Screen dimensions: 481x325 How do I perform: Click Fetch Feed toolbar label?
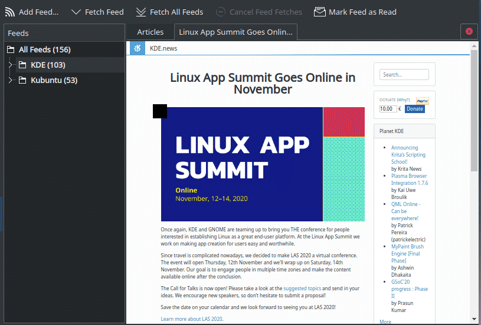[104, 12]
